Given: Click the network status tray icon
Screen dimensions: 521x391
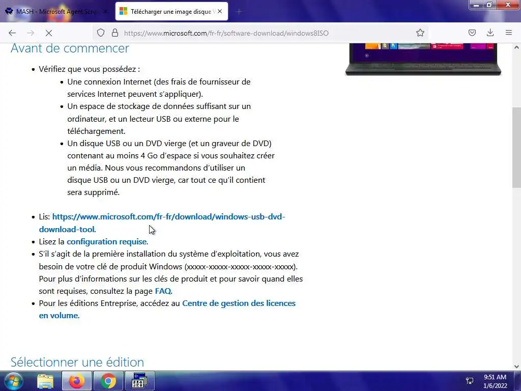Looking at the screenshot, I should tap(470, 381).
